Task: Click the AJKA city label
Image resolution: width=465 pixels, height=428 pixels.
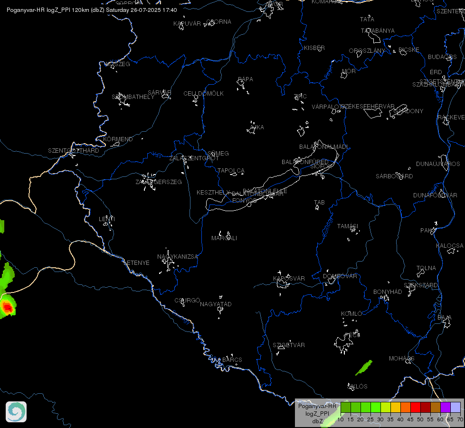Action: 257,127
